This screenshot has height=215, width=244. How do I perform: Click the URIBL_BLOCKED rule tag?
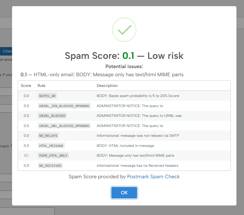coord(52,116)
